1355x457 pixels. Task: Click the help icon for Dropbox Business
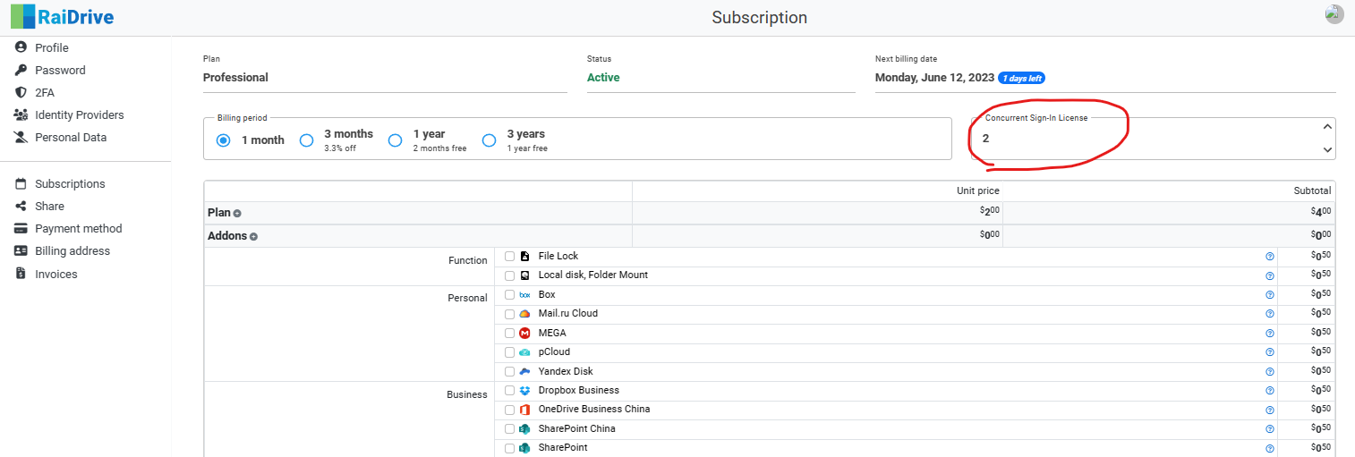(x=1269, y=391)
